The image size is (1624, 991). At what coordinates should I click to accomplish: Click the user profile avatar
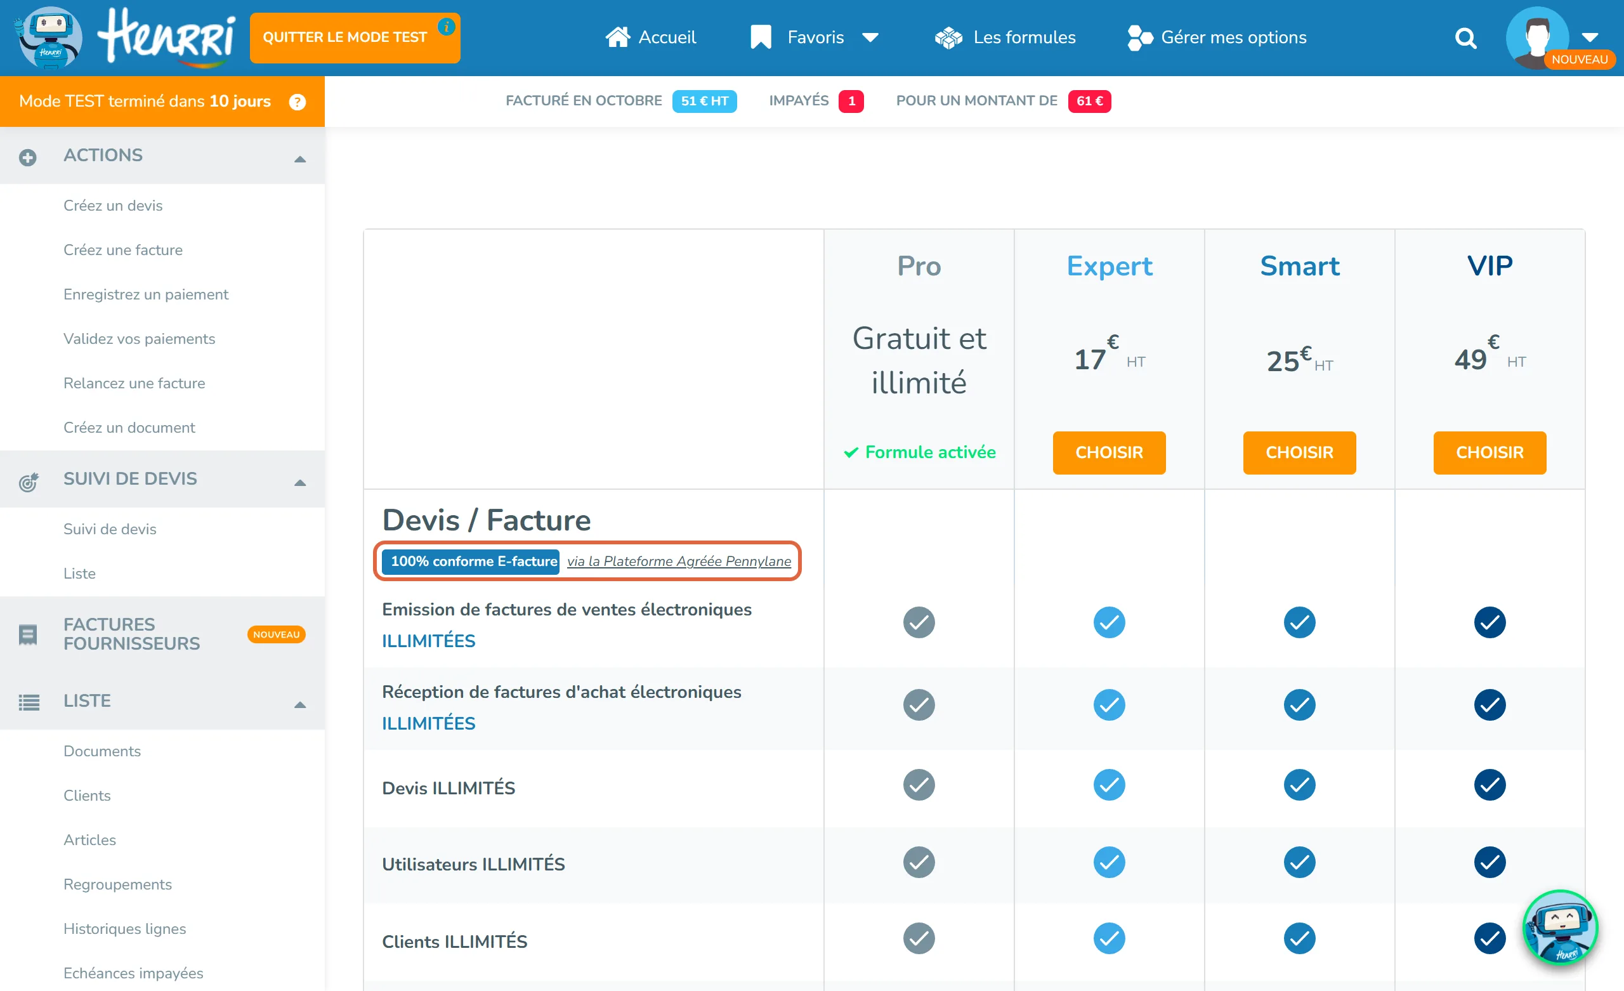(x=1536, y=37)
